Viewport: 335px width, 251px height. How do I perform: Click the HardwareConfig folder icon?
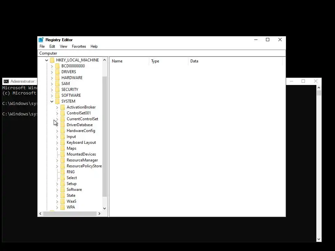click(x=62, y=131)
